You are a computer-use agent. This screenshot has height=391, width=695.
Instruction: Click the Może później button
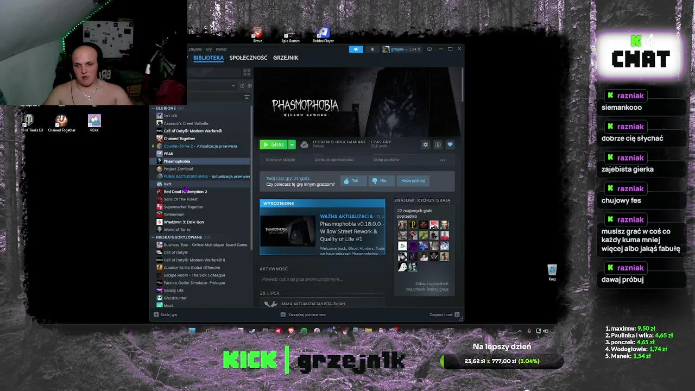[413, 181]
